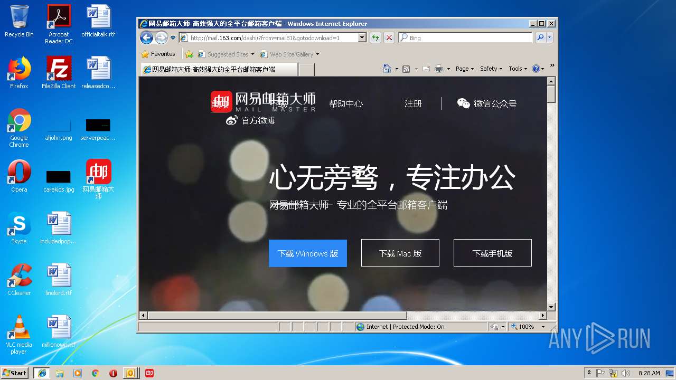Expand the address bar history dropdown
Screen dimensions: 676x380
pyautogui.click(x=362, y=38)
